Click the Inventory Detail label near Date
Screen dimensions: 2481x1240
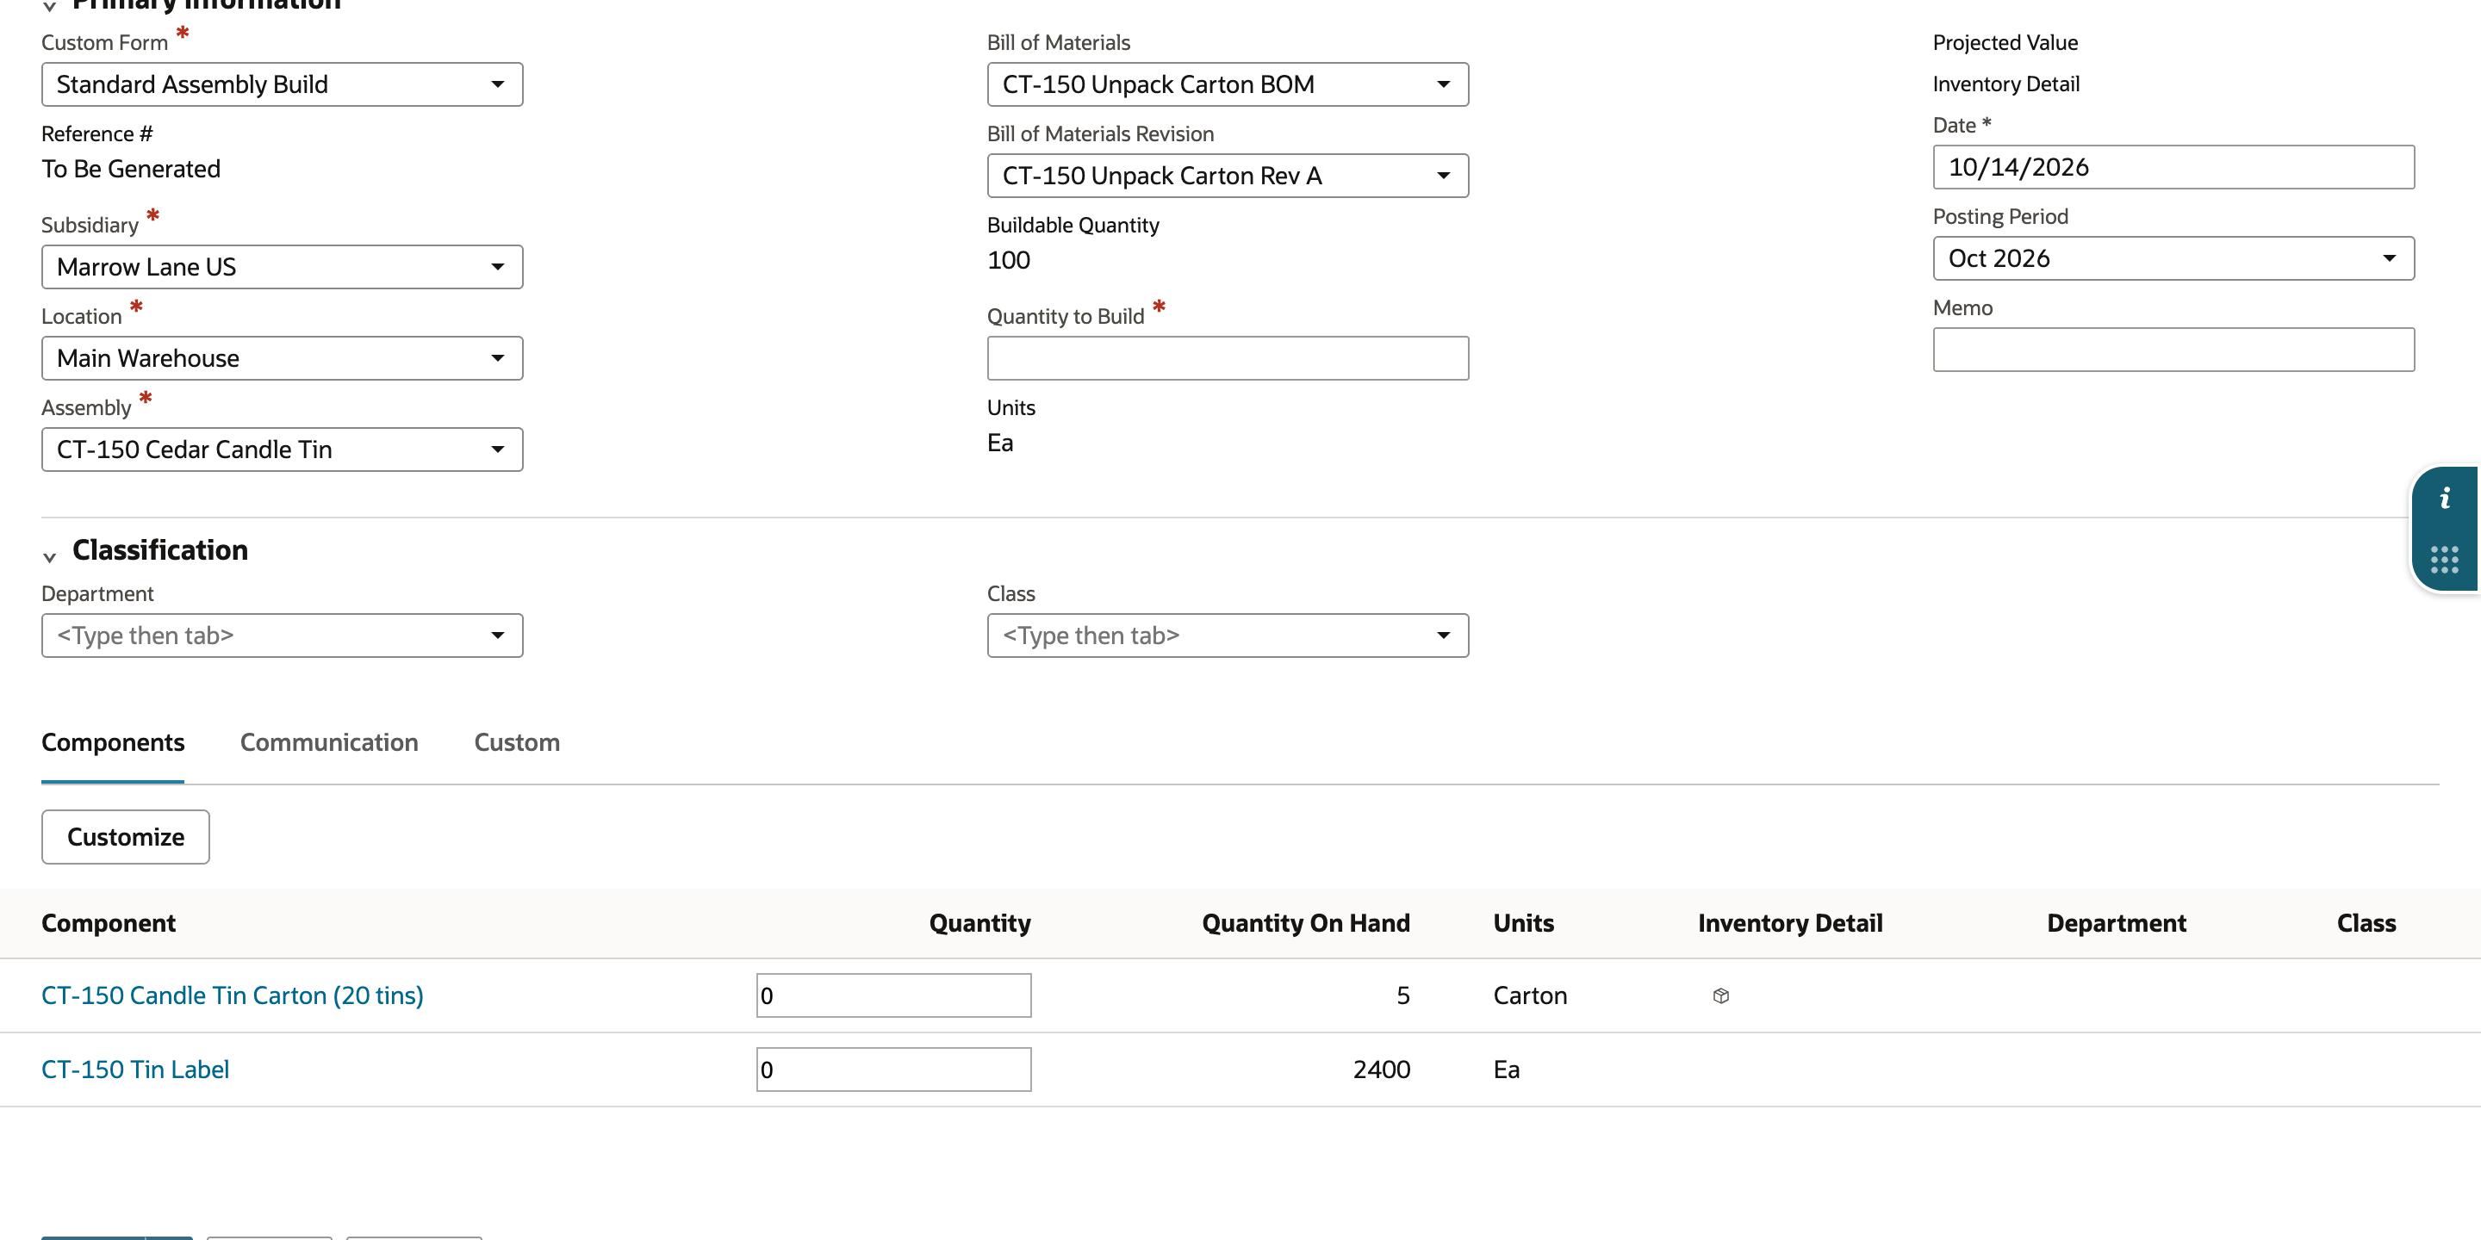2006,84
